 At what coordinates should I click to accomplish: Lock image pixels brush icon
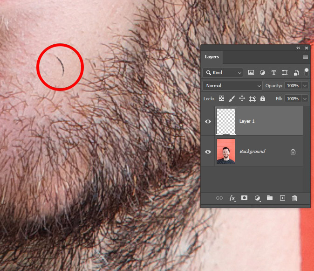point(232,98)
